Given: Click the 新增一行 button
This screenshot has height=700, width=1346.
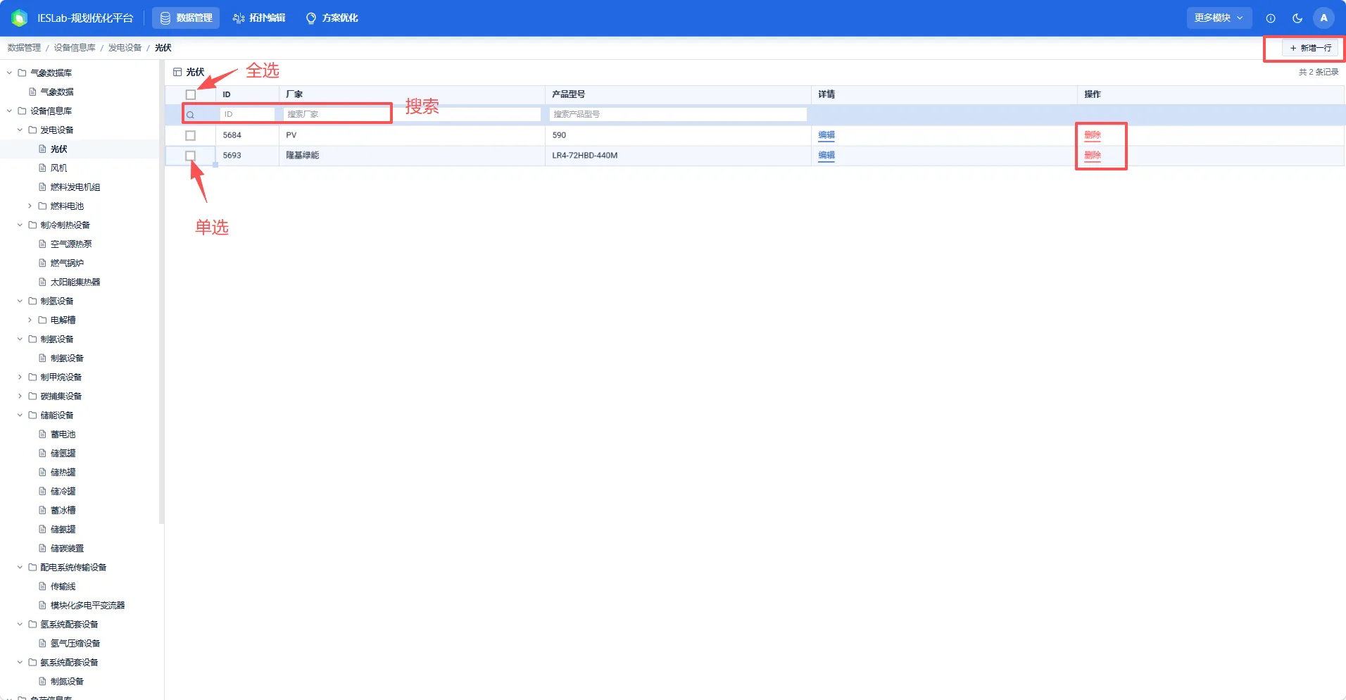Looking at the screenshot, I should click(x=1310, y=48).
